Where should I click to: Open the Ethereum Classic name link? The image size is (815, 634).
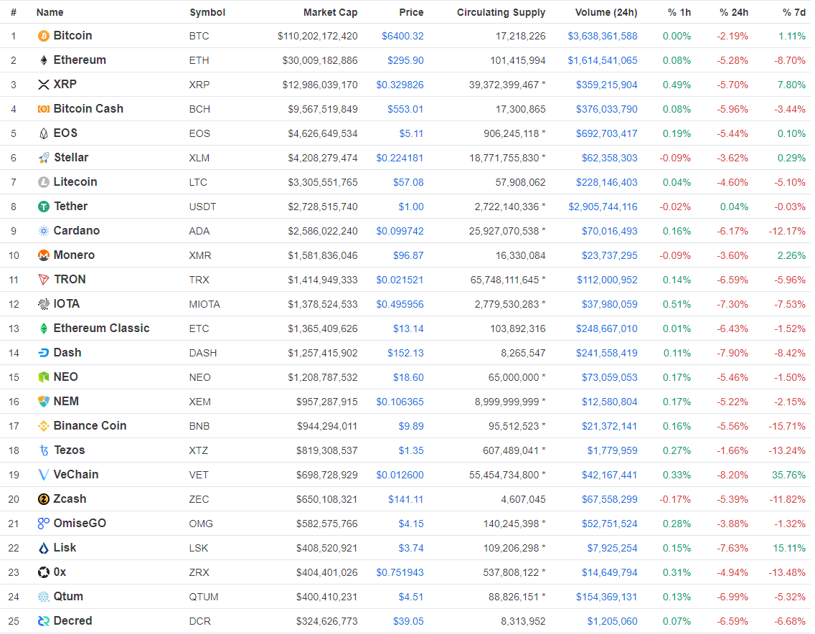point(101,328)
